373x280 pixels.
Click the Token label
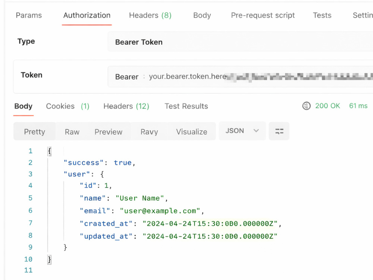click(31, 75)
